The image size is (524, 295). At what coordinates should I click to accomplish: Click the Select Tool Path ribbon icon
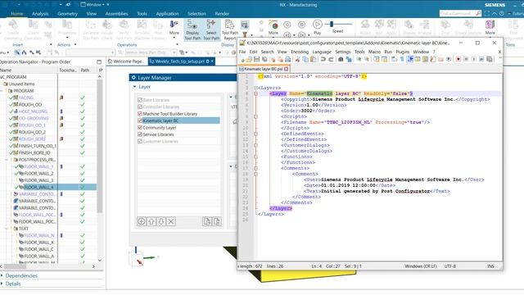tap(211, 29)
